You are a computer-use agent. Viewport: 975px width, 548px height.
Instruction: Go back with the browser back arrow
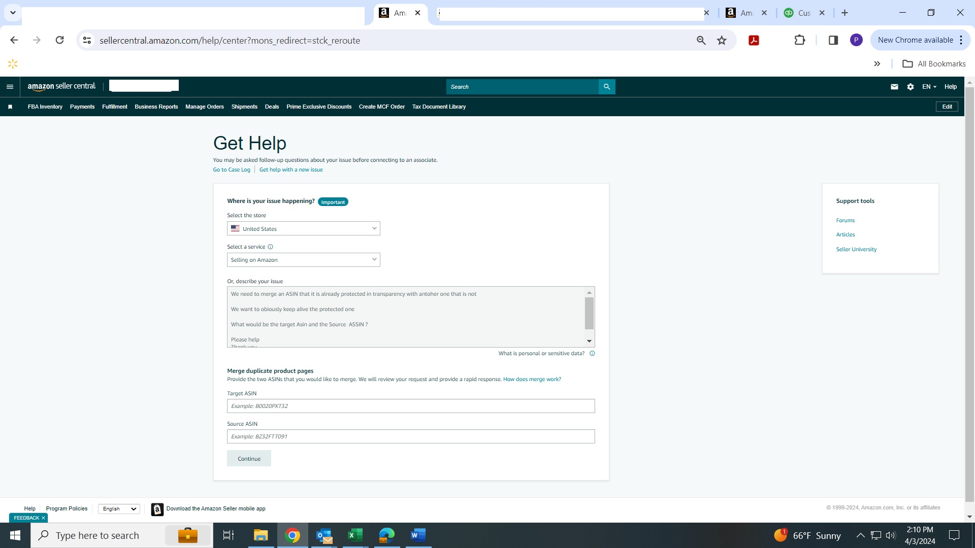click(x=14, y=40)
